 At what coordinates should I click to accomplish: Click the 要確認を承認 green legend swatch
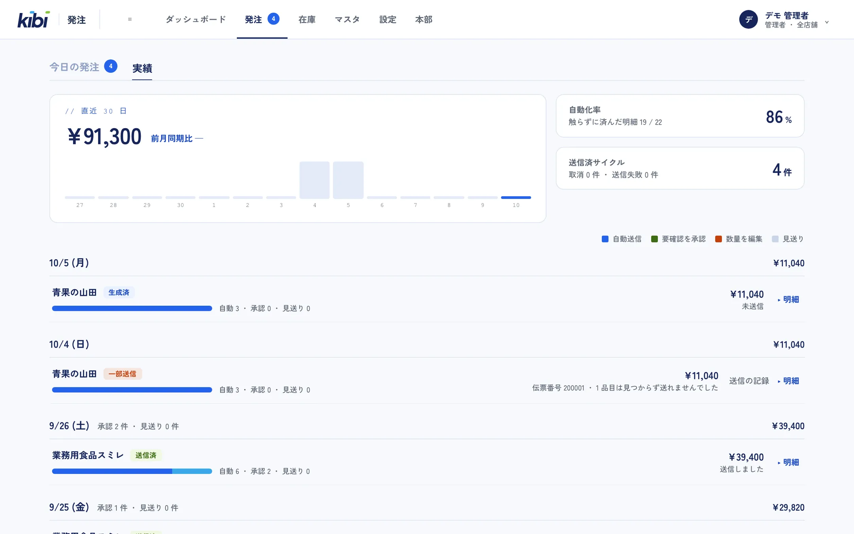(654, 239)
